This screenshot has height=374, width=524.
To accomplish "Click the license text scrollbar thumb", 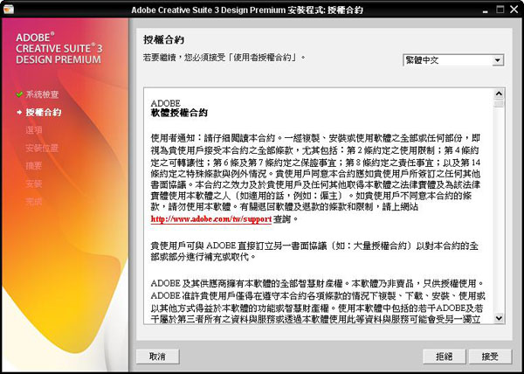I will [499, 104].
